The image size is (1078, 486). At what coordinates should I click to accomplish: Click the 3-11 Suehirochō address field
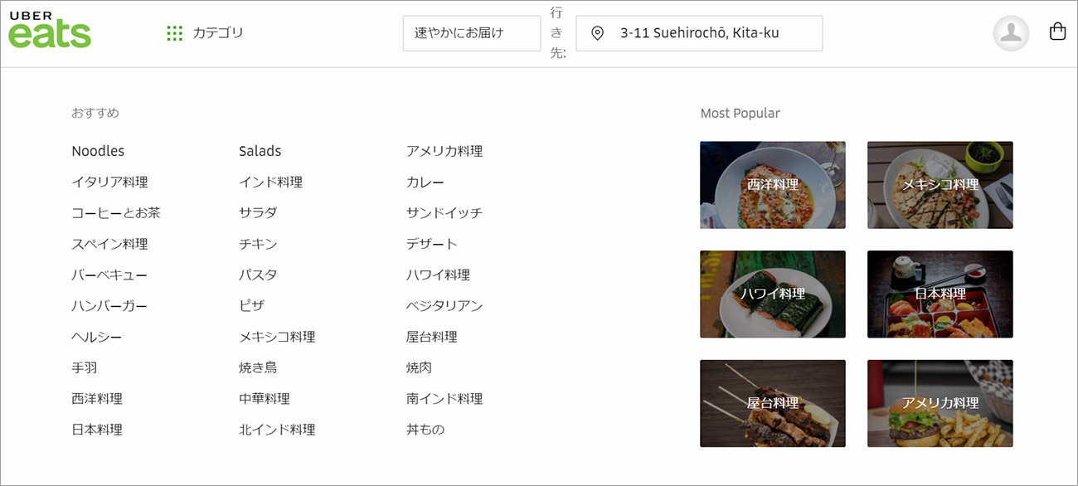click(699, 33)
